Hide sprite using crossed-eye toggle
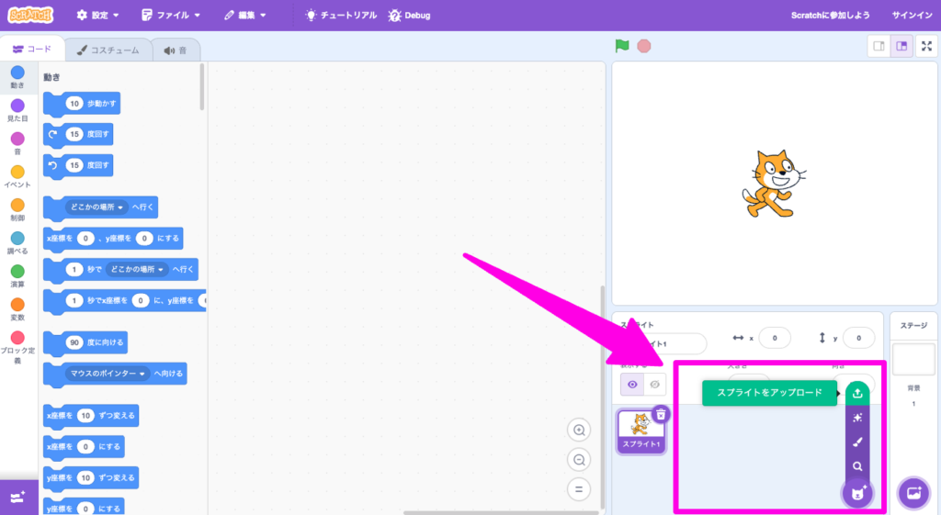The image size is (941, 515). point(654,385)
